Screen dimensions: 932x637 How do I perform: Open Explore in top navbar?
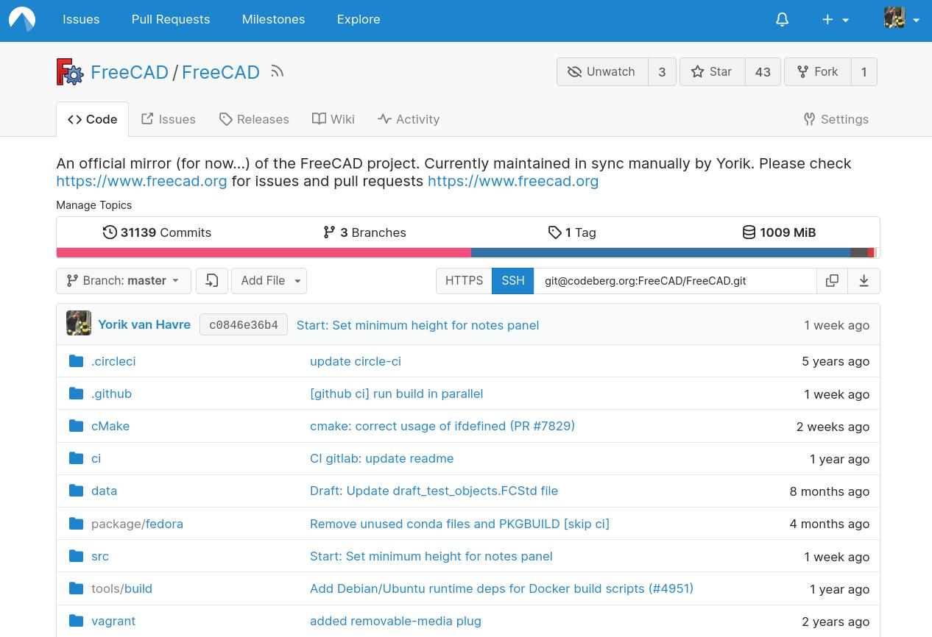coord(359,20)
